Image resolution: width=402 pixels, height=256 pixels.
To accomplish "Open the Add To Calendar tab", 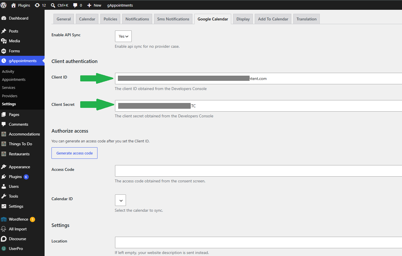I will tap(273, 19).
